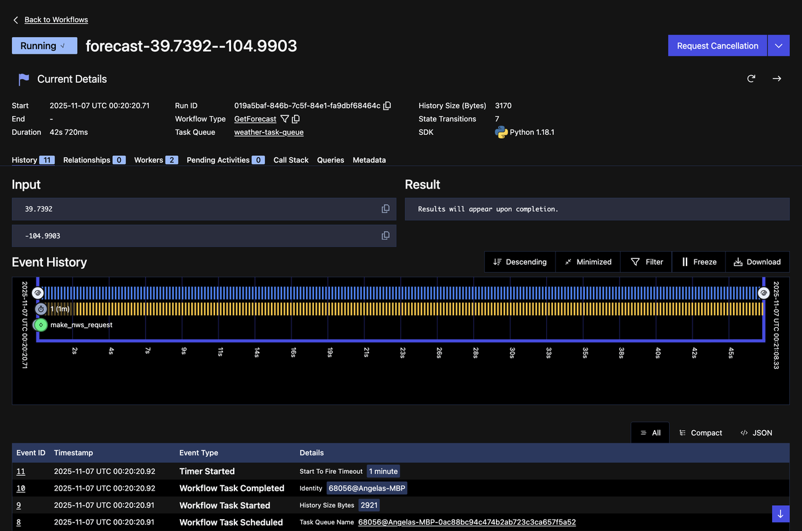Click the 68056@Angelas-MBP identity badge

(366, 488)
